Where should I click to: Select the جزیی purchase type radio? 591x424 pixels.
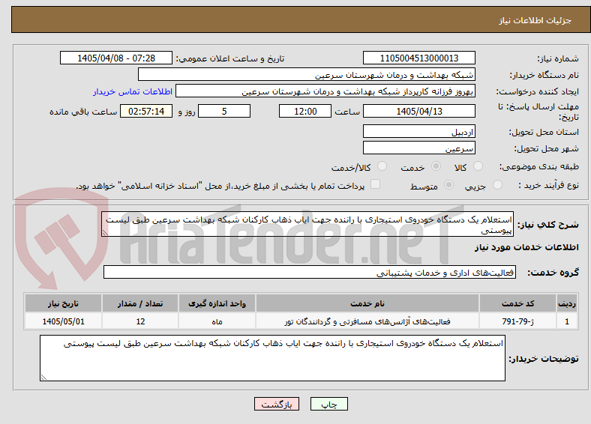497,184
